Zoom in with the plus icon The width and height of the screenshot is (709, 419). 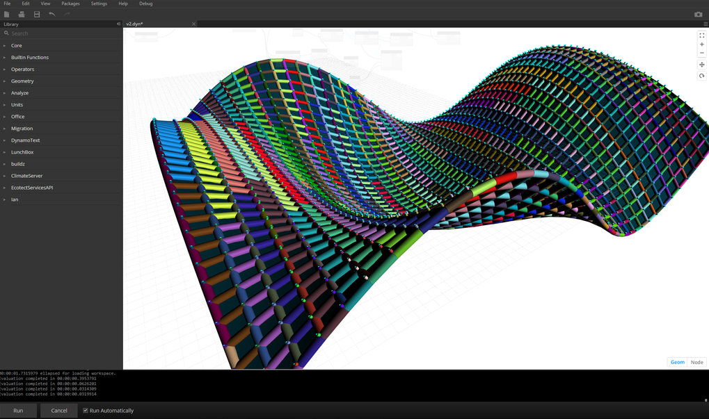tap(701, 44)
